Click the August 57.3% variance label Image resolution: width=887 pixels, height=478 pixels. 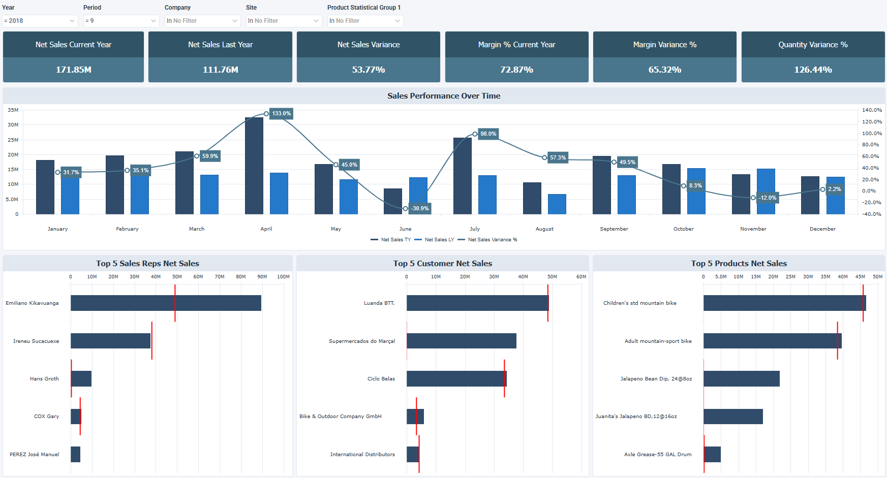[558, 158]
